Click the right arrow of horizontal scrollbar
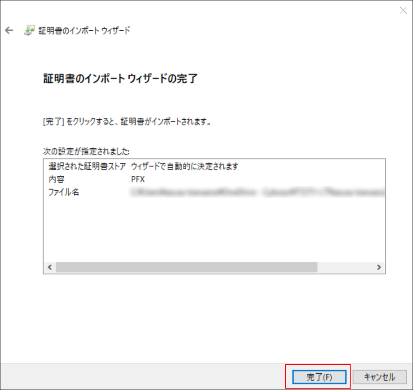 click(379, 267)
